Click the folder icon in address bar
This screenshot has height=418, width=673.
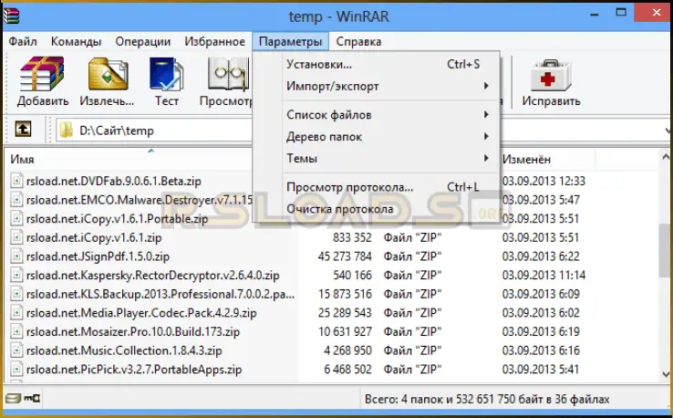tap(66, 131)
